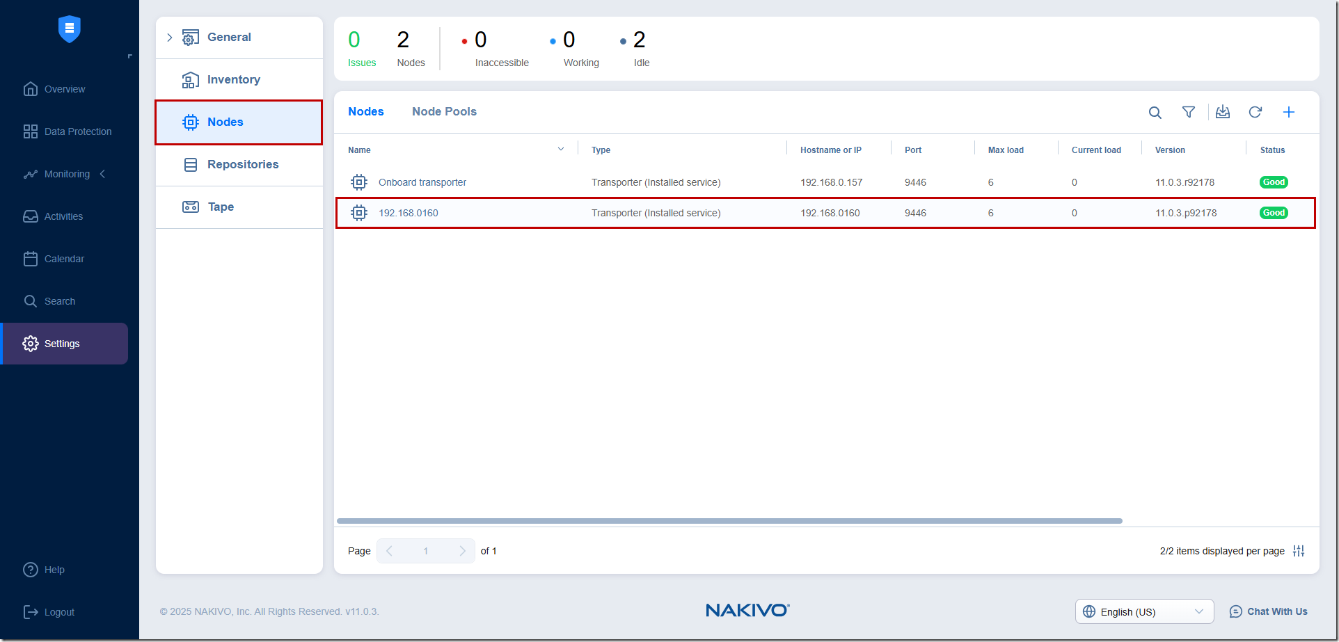Go to next page arrow
The height and width of the screenshot is (642, 1339).
[x=462, y=551]
